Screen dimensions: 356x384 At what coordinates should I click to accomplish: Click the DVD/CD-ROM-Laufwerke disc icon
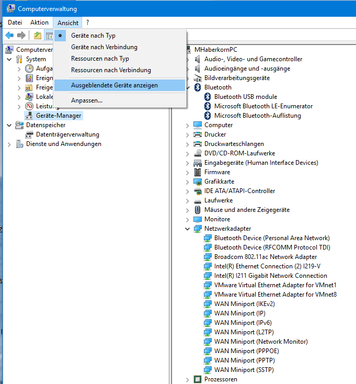pyautogui.click(x=198, y=153)
